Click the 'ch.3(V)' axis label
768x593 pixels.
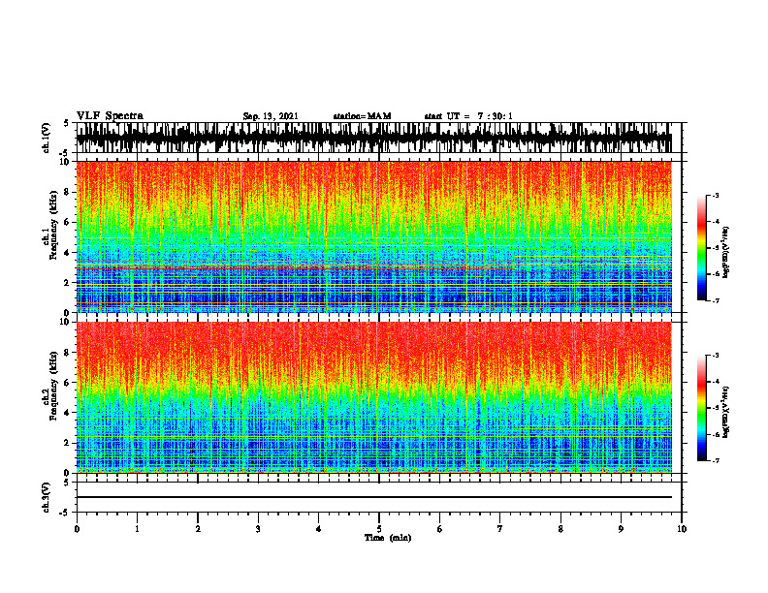(x=47, y=497)
